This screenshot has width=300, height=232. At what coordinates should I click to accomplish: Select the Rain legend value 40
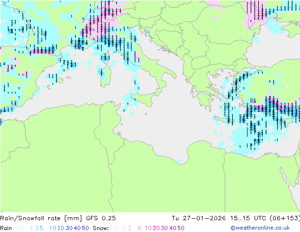coord(77,228)
